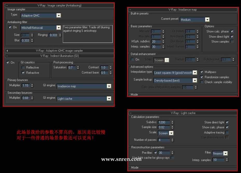
Task: Toggle Light cache Show calc. phase checkbox
Action: tap(227, 127)
